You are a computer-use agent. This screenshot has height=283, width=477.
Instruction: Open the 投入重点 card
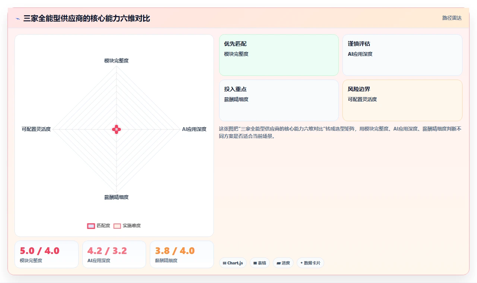point(279,100)
